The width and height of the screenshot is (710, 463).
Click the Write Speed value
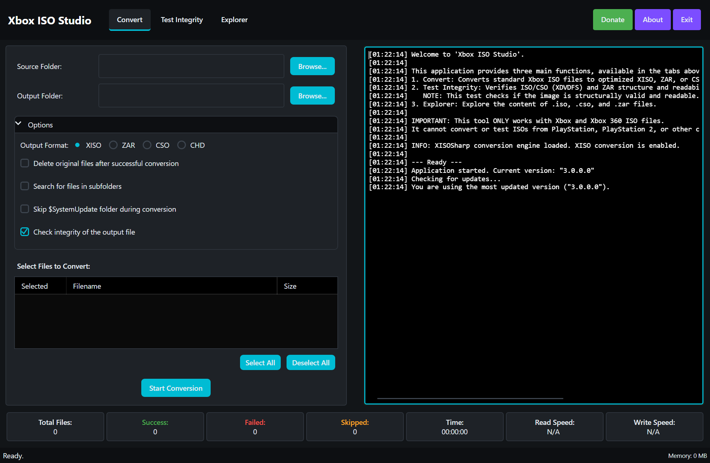(653, 432)
